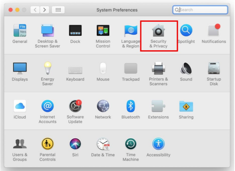The width and height of the screenshot is (235, 171).
Task: Select the Energy Saver light bulb icon
Action: [x=48, y=68]
